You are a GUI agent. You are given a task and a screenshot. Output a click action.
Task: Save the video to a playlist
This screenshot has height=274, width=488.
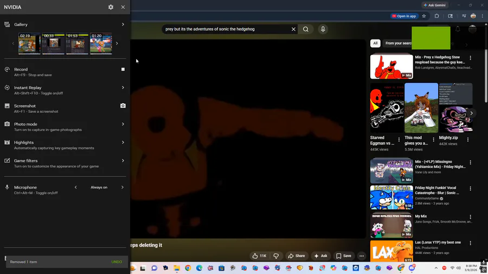[x=344, y=256]
